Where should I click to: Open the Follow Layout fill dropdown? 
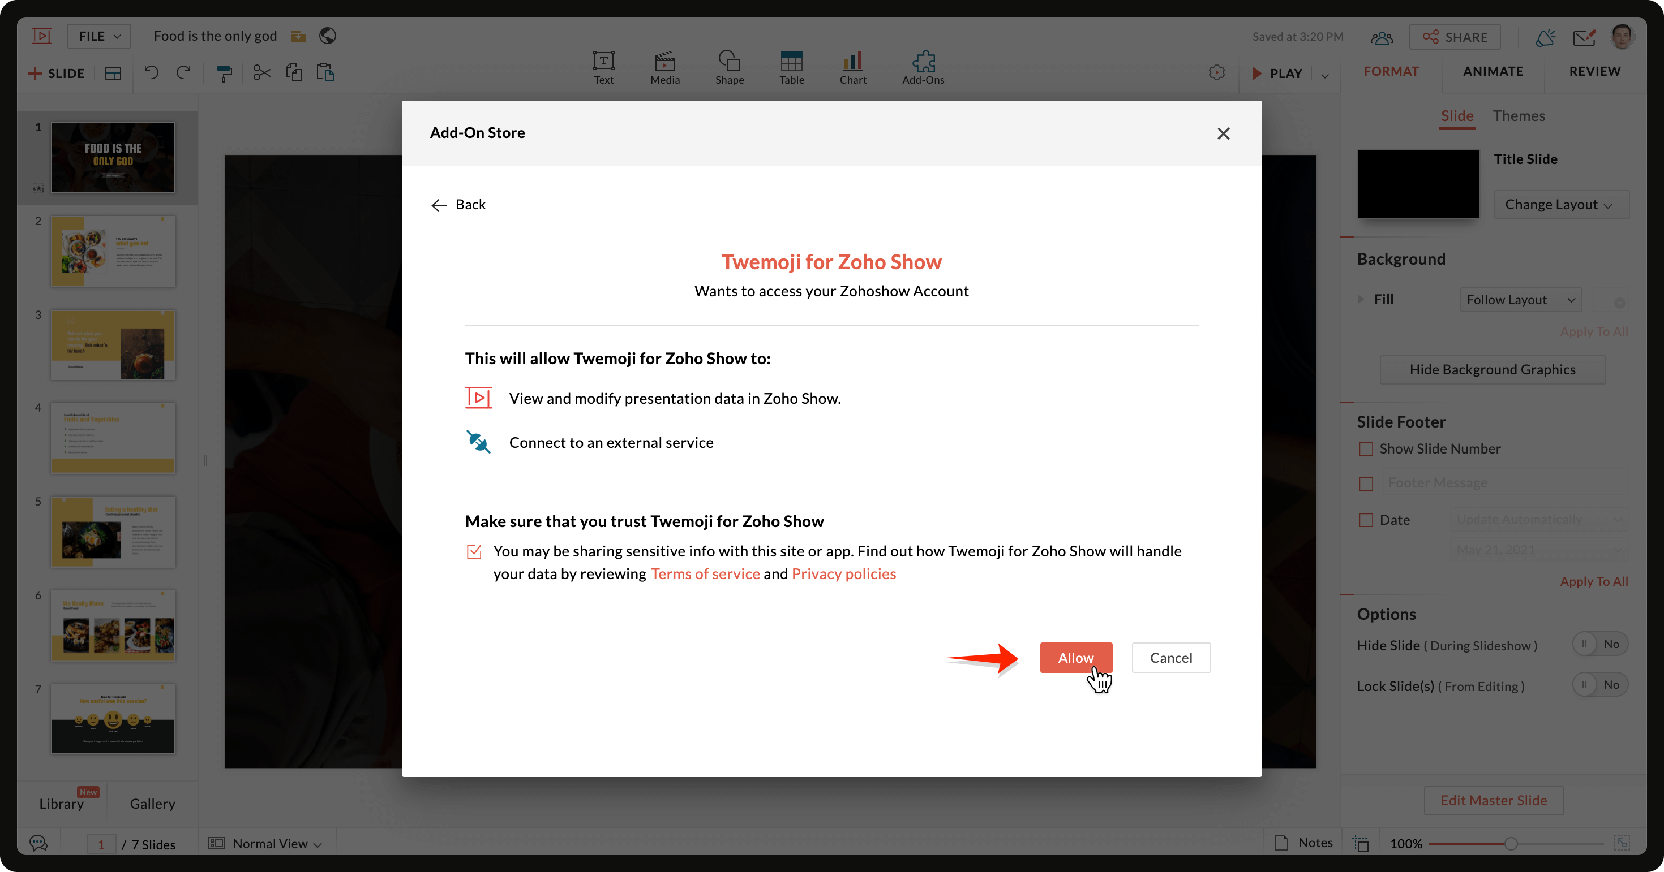1520,300
